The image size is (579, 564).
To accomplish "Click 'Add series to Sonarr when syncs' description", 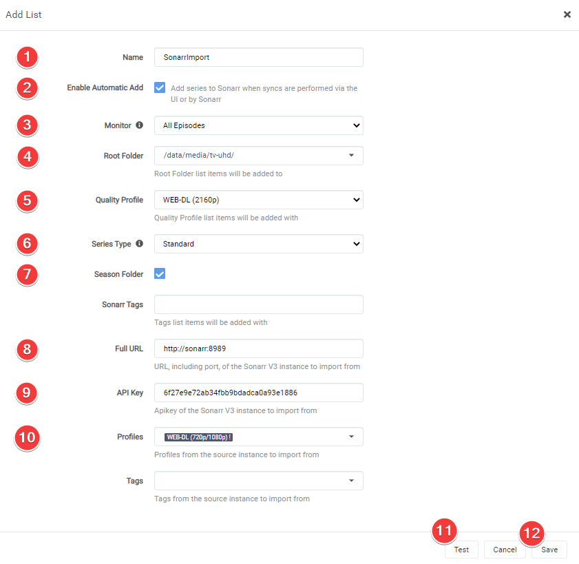I will 264,94.
